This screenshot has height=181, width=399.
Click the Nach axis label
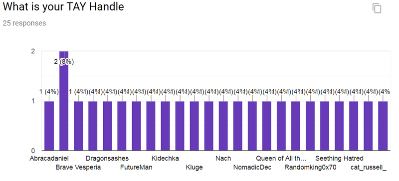click(223, 159)
